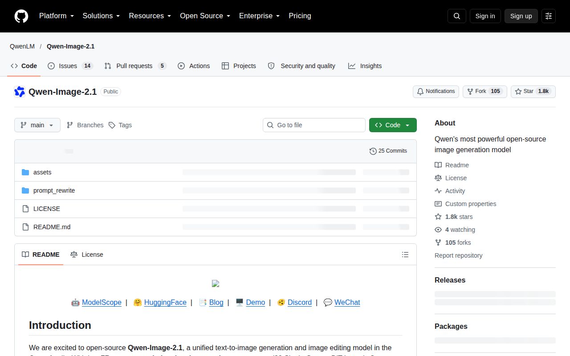The image size is (570, 356).
Task: Select the License tab beside README
Action: click(x=87, y=255)
